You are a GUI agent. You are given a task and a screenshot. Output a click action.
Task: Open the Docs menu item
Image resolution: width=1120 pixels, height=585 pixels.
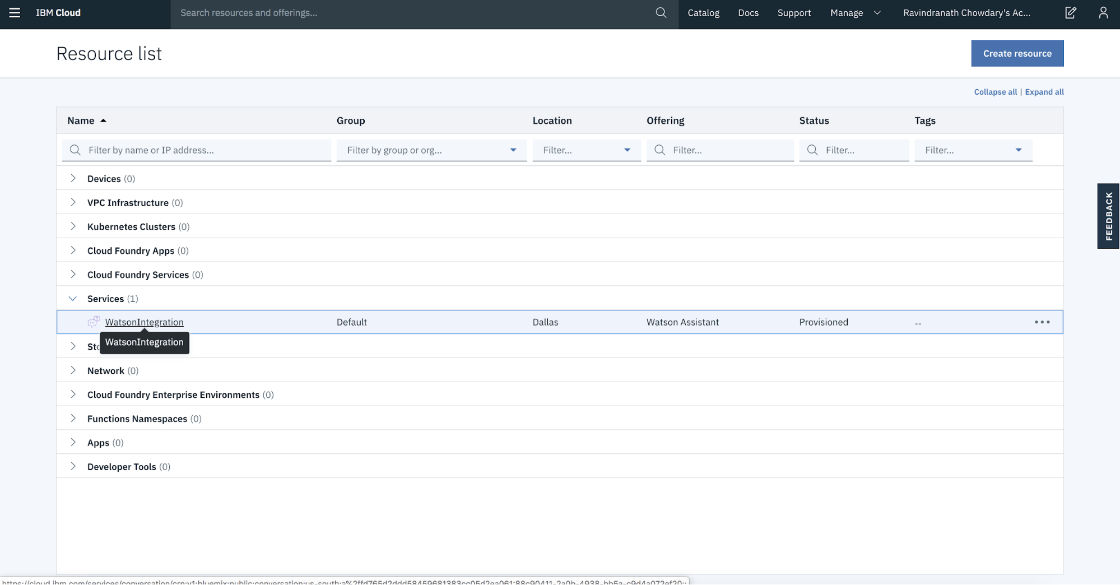pos(748,12)
